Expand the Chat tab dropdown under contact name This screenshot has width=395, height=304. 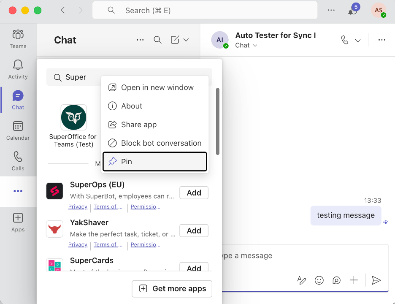pyautogui.click(x=246, y=45)
